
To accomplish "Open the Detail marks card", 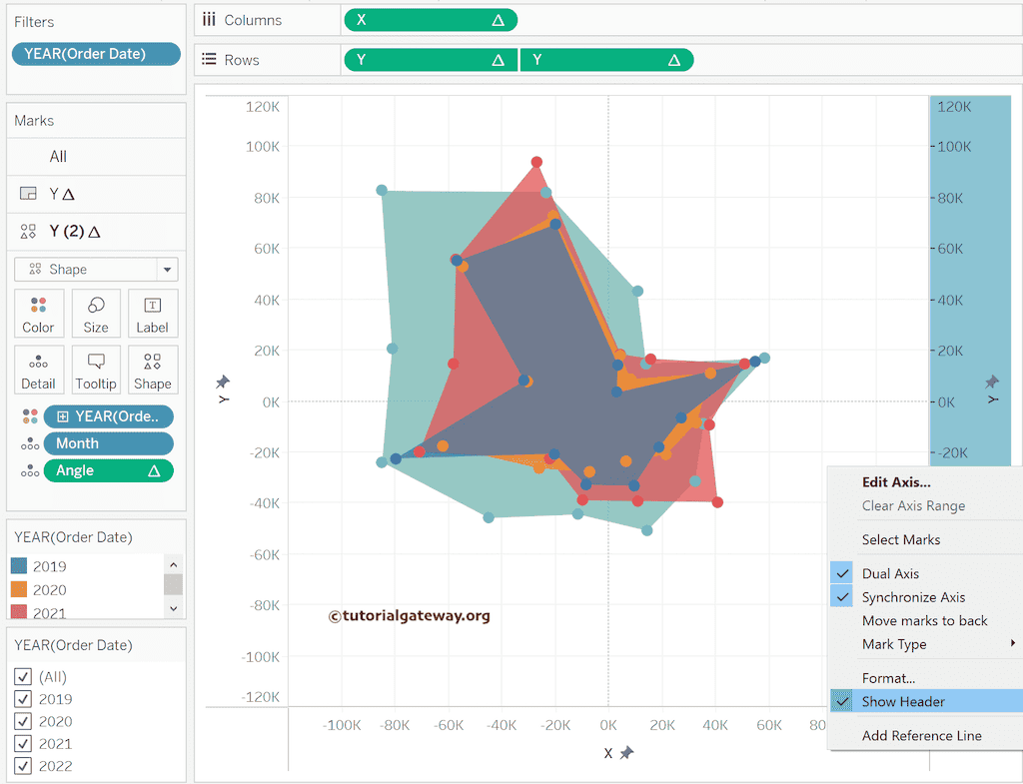I will tap(39, 370).
